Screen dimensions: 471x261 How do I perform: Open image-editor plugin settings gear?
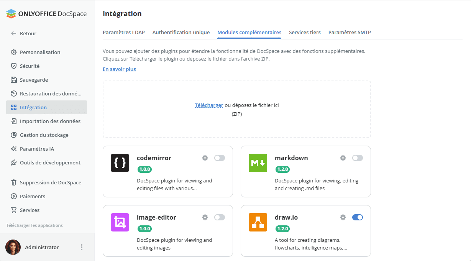205,217
